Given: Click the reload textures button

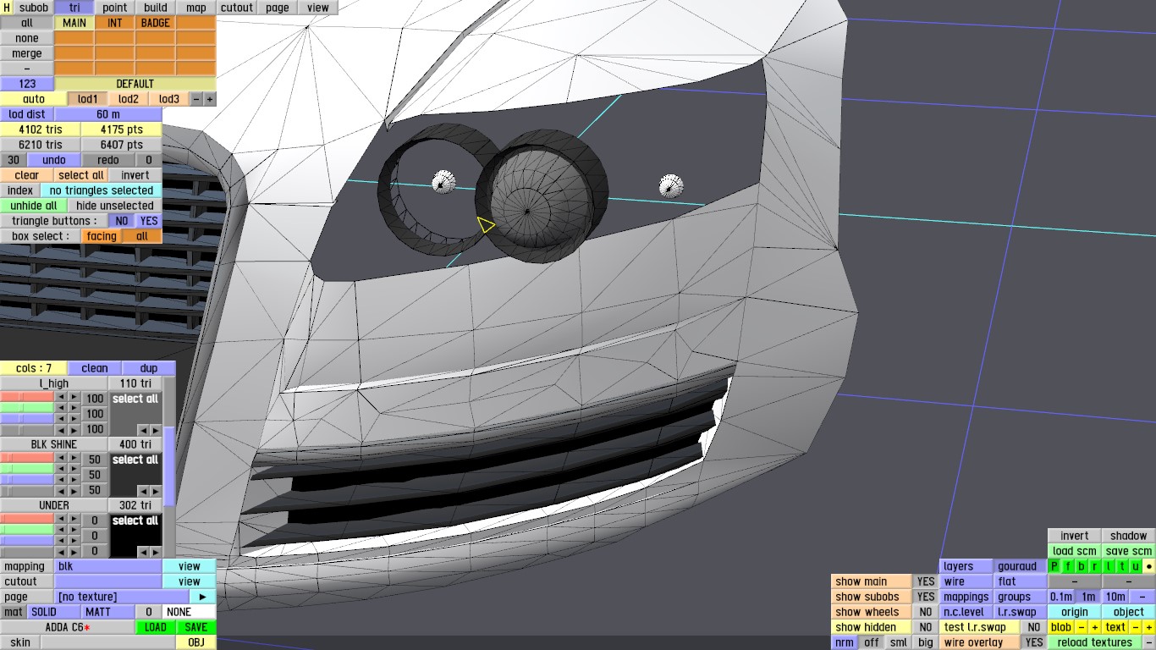Looking at the screenshot, I should 1094,642.
